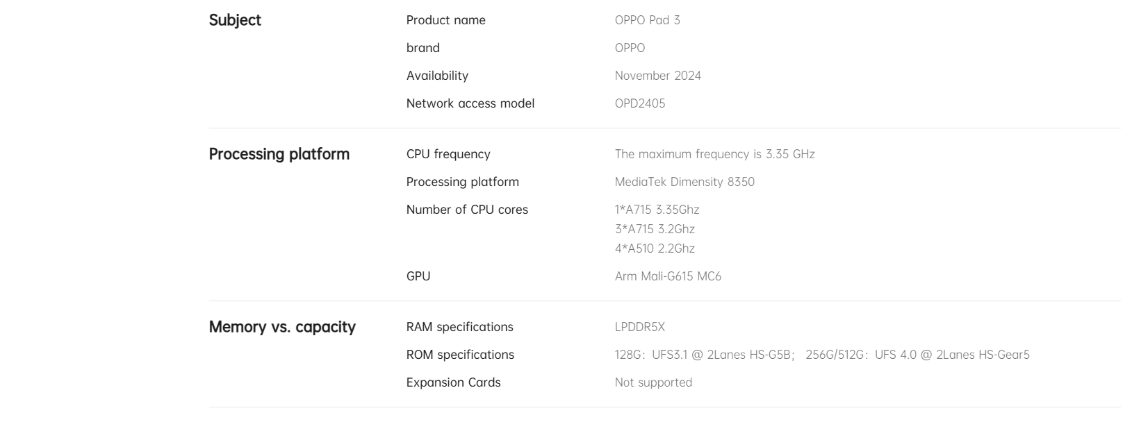Screen dimensions: 1132x422
Task: Click the CPU frequency label
Action: pos(448,154)
